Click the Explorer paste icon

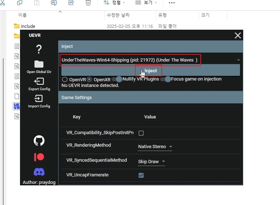[x=36, y=3]
